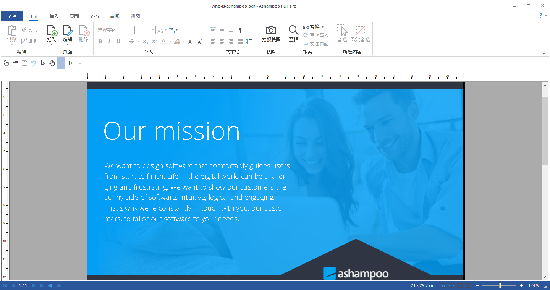Click the Copy (复制) button
The height and width of the screenshot is (290, 550).
coord(29,41)
